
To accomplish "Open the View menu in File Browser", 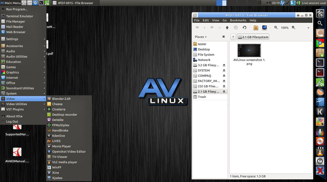I will point(216,20).
